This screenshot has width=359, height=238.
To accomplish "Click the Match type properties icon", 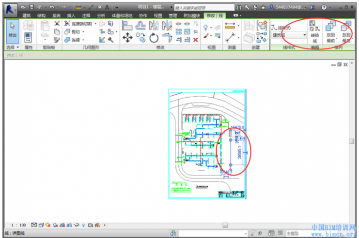I will point(57,40).
